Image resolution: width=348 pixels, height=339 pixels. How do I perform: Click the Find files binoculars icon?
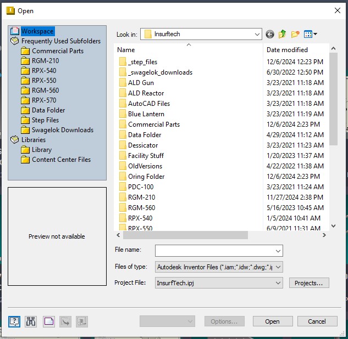(31, 321)
